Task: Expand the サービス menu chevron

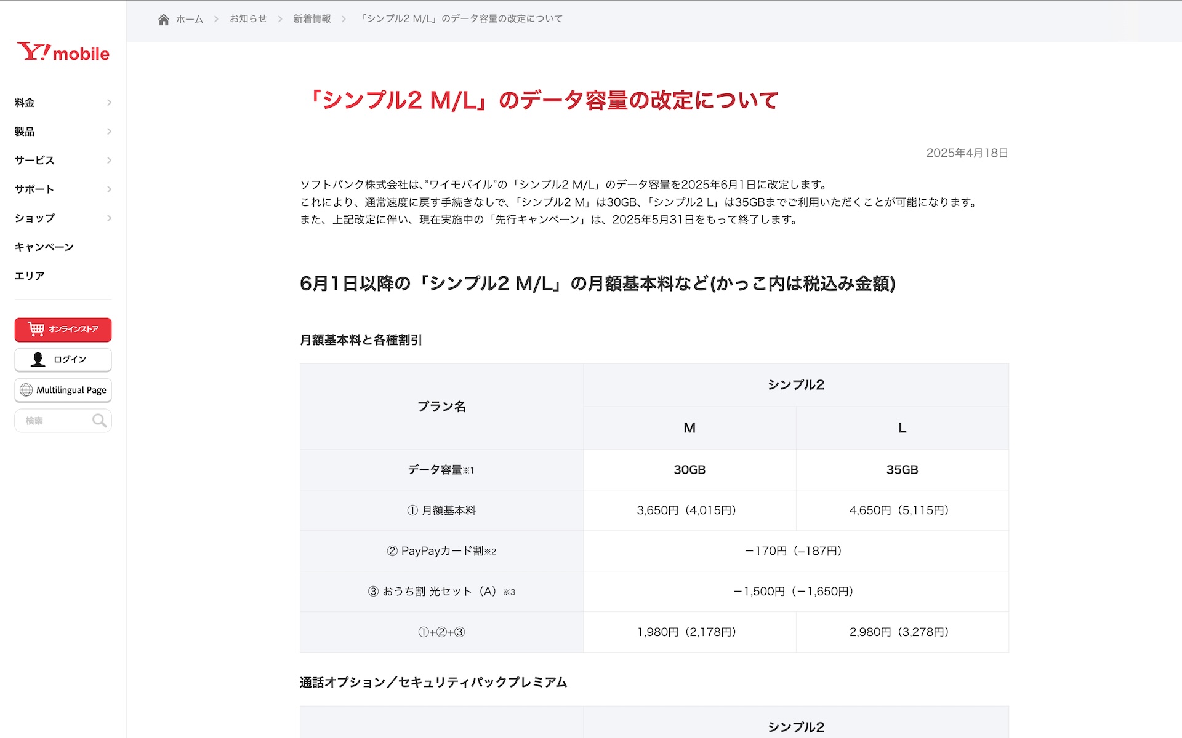Action: [x=109, y=161]
